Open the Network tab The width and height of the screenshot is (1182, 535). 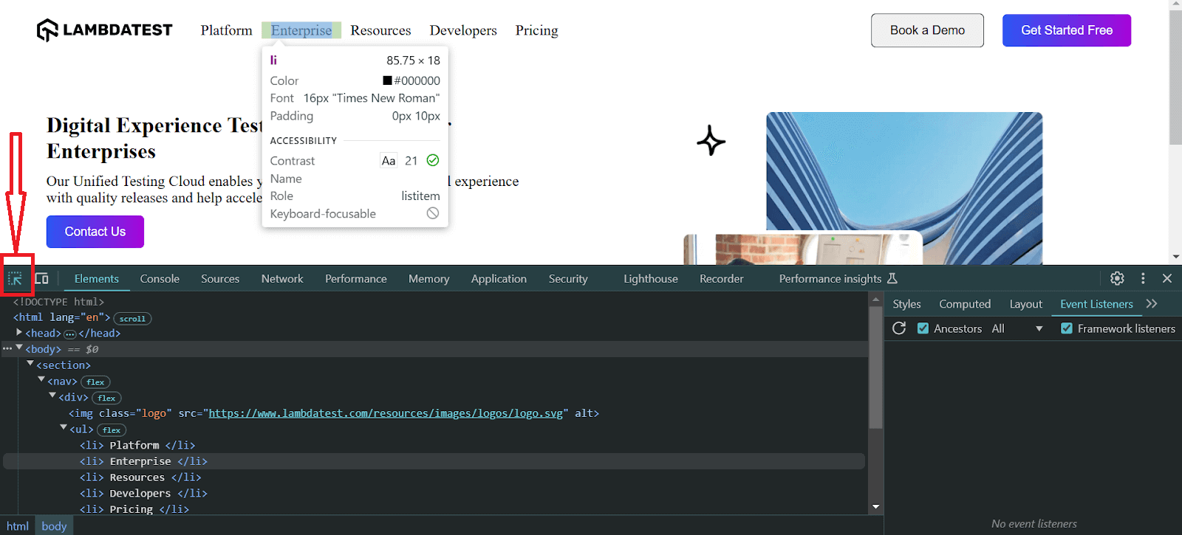pos(282,279)
